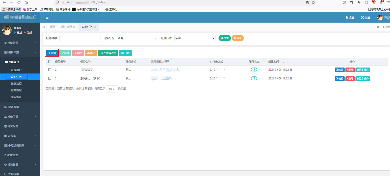Click the orange 重置 button
Image resolution: width=390 pixels, height=176 pixels.
pyautogui.click(x=238, y=38)
